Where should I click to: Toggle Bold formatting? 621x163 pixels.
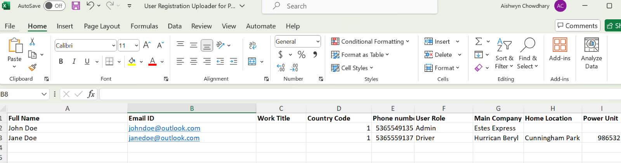(x=61, y=61)
